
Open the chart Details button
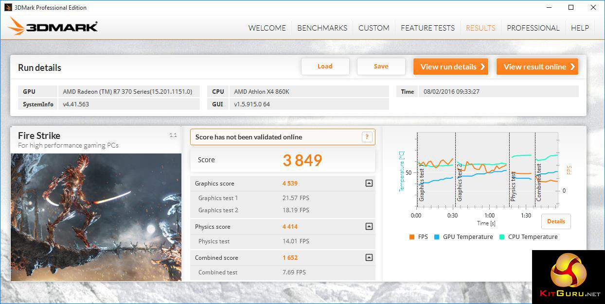point(556,221)
